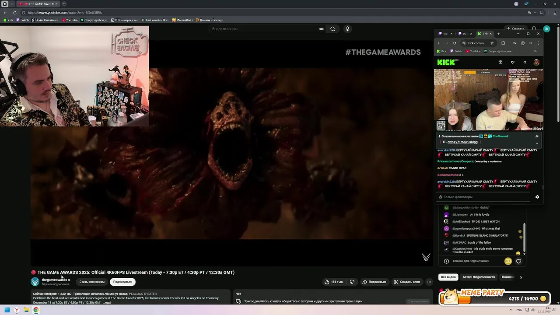560x315 pixels.
Task: Dislike the Game Awards livestream
Action: (x=352, y=282)
